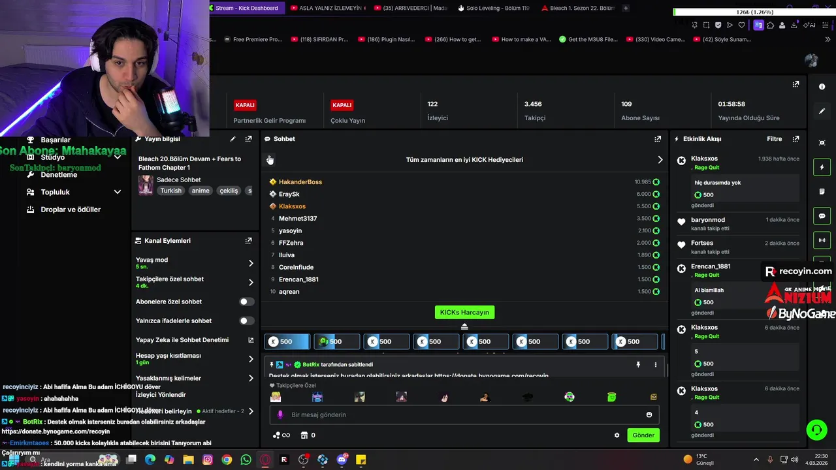Viewport: 836px width, 470px height.
Task: Open a new browser tab
Action: (626, 8)
